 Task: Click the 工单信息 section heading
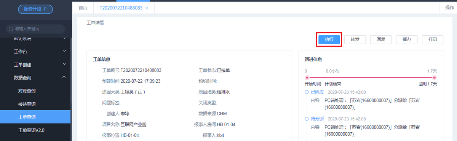(102, 60)
